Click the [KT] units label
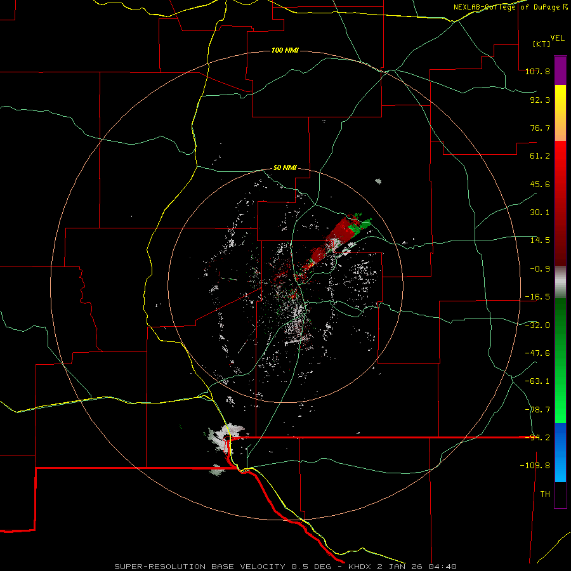Viewport: 571px width, 571px height. click(x=542, y=44)
